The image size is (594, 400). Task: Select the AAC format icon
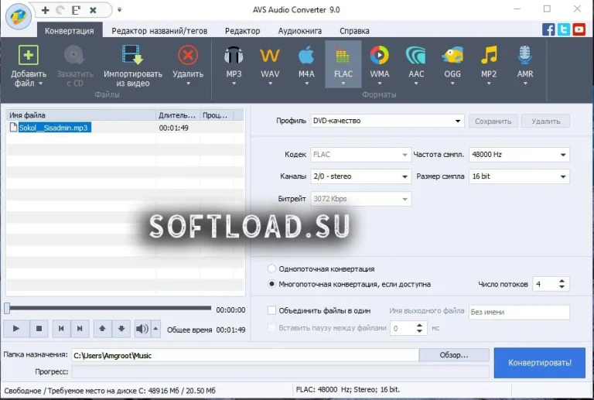416,55
